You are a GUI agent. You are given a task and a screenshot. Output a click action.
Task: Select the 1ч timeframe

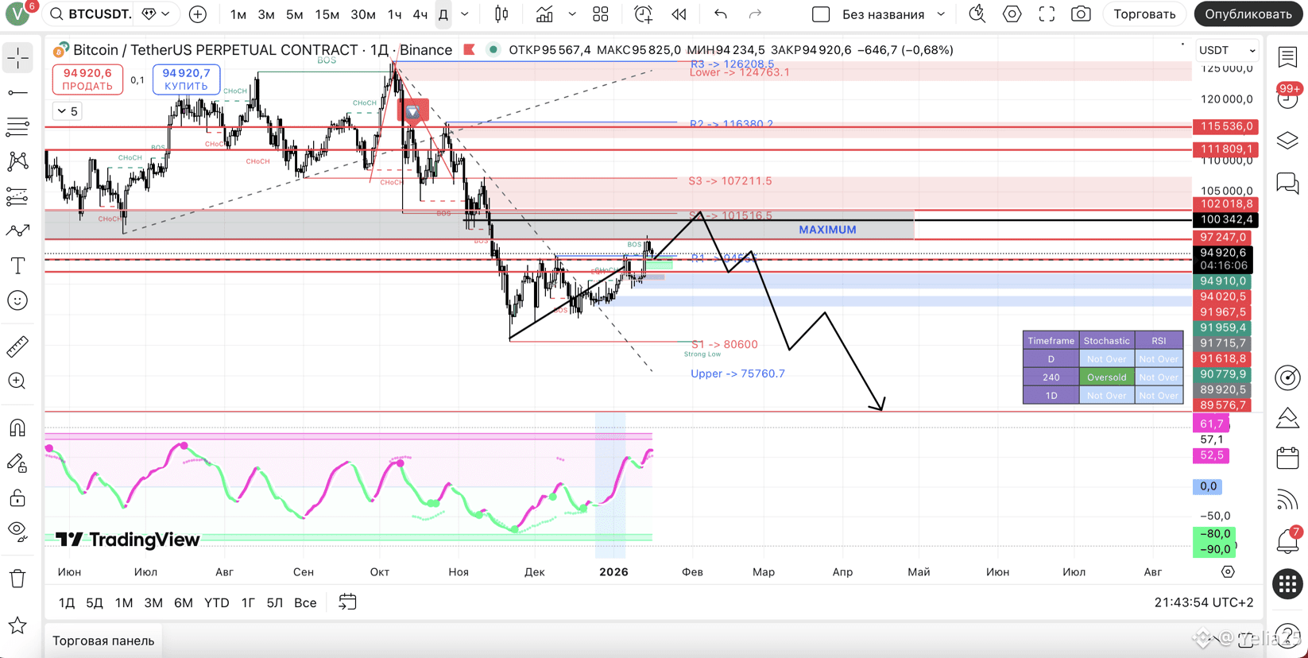[x=394, y=14]
